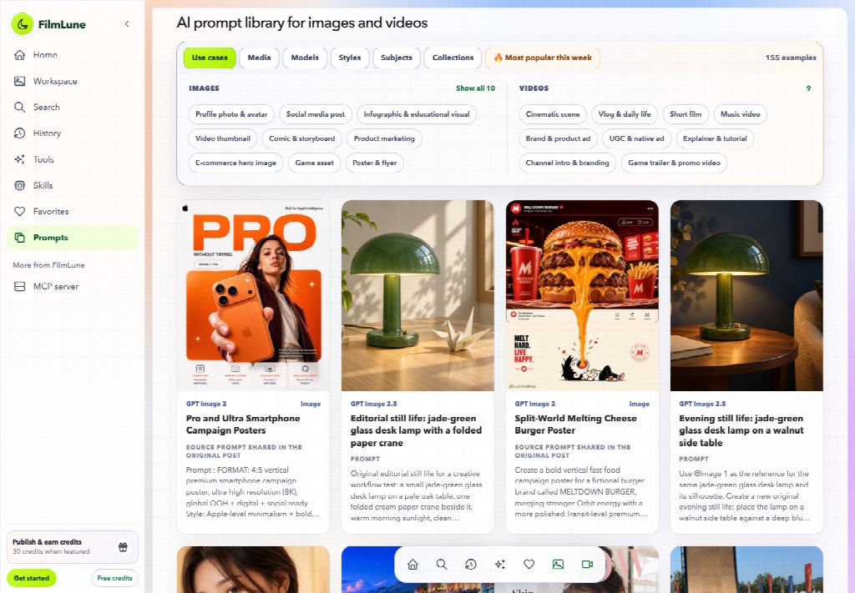Collapse the sidebar using the chevron arrow
Screen dimensions: 855x593
[x=127, y=24]
